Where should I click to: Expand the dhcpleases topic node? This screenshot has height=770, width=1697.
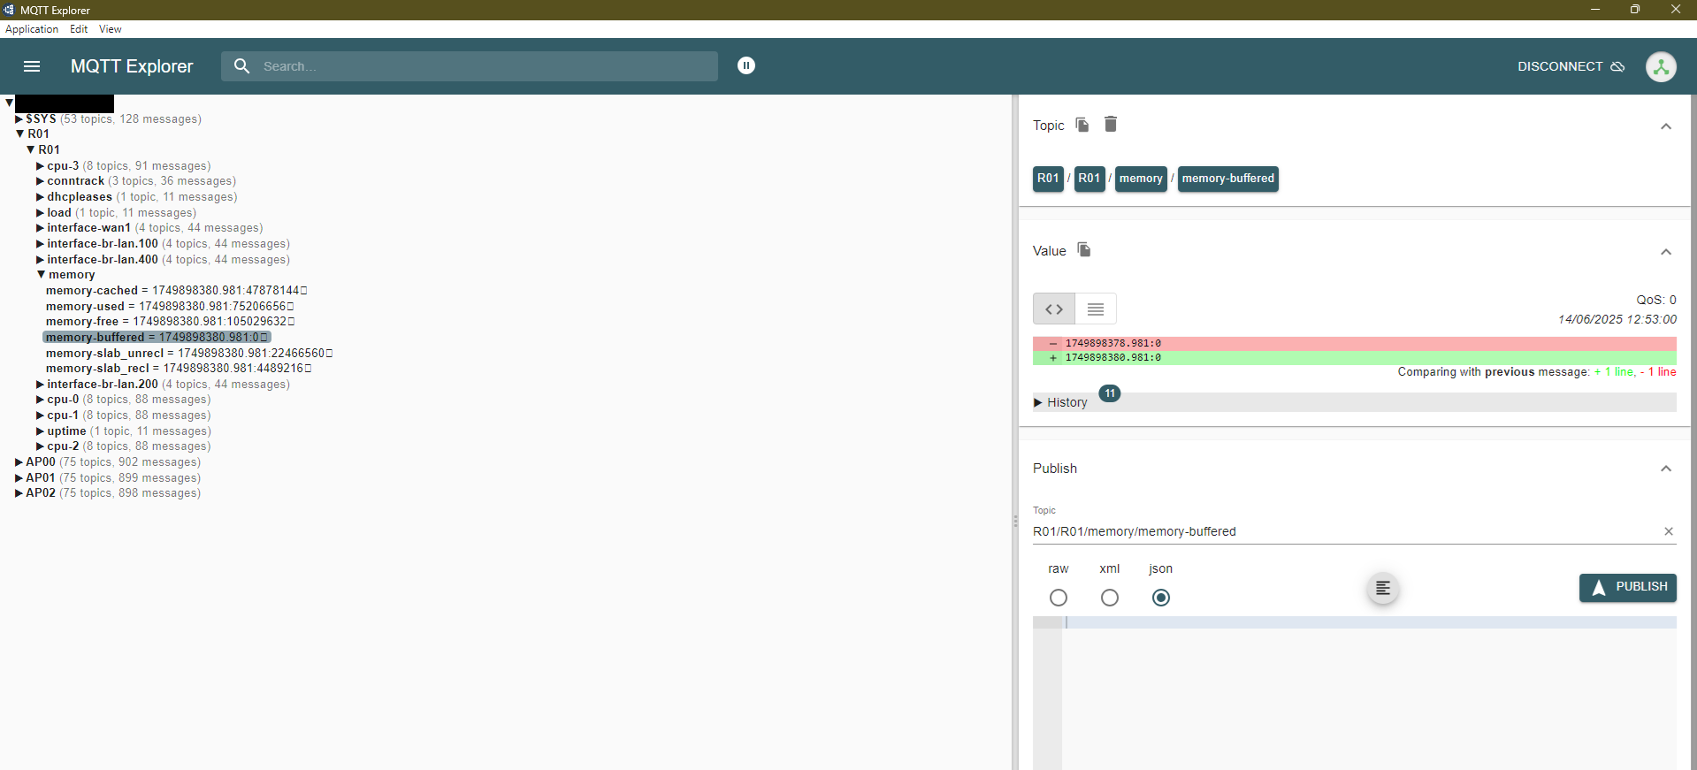40,197
